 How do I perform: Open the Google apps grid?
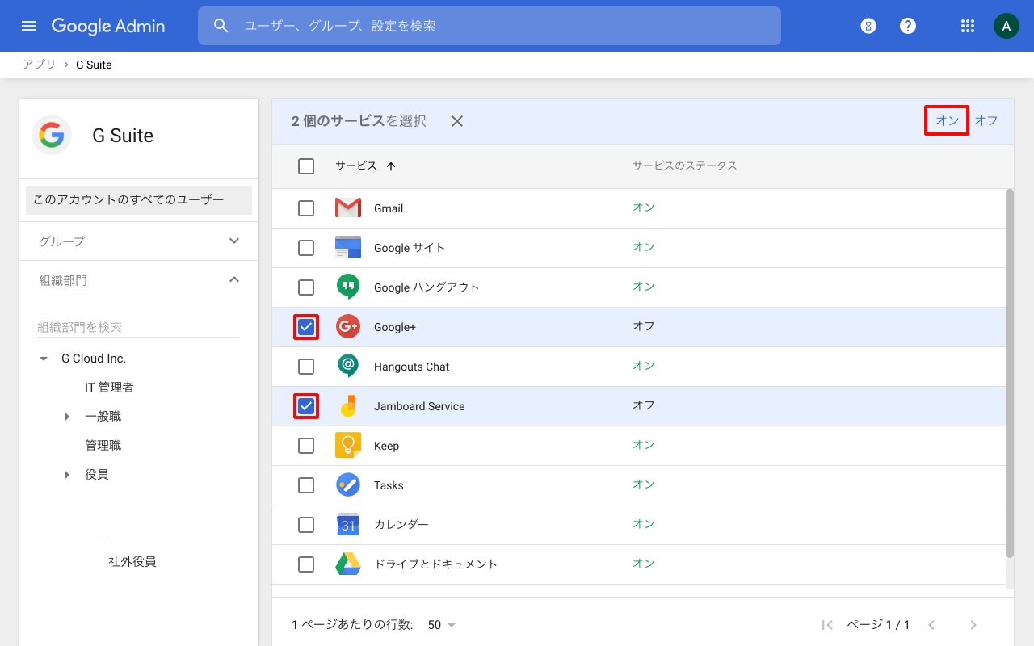pos(968,26)
